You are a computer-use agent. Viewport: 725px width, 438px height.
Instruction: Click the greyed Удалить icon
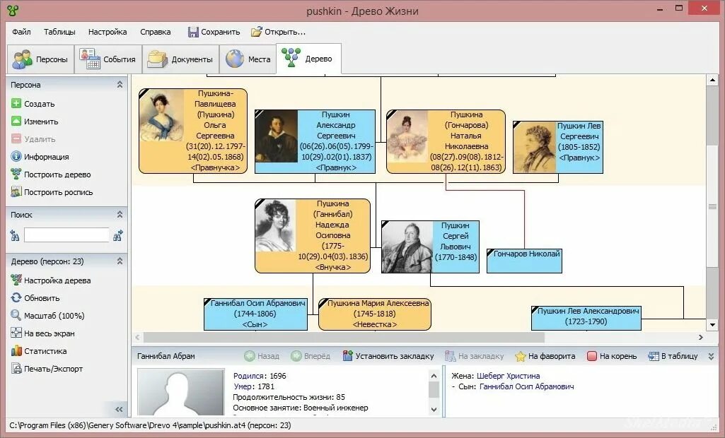tap(16, 138)
